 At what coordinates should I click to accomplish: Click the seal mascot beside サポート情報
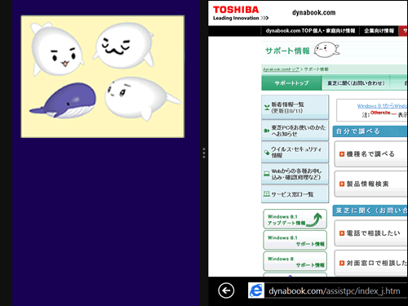pyautogui.click(x=326, y=50)
